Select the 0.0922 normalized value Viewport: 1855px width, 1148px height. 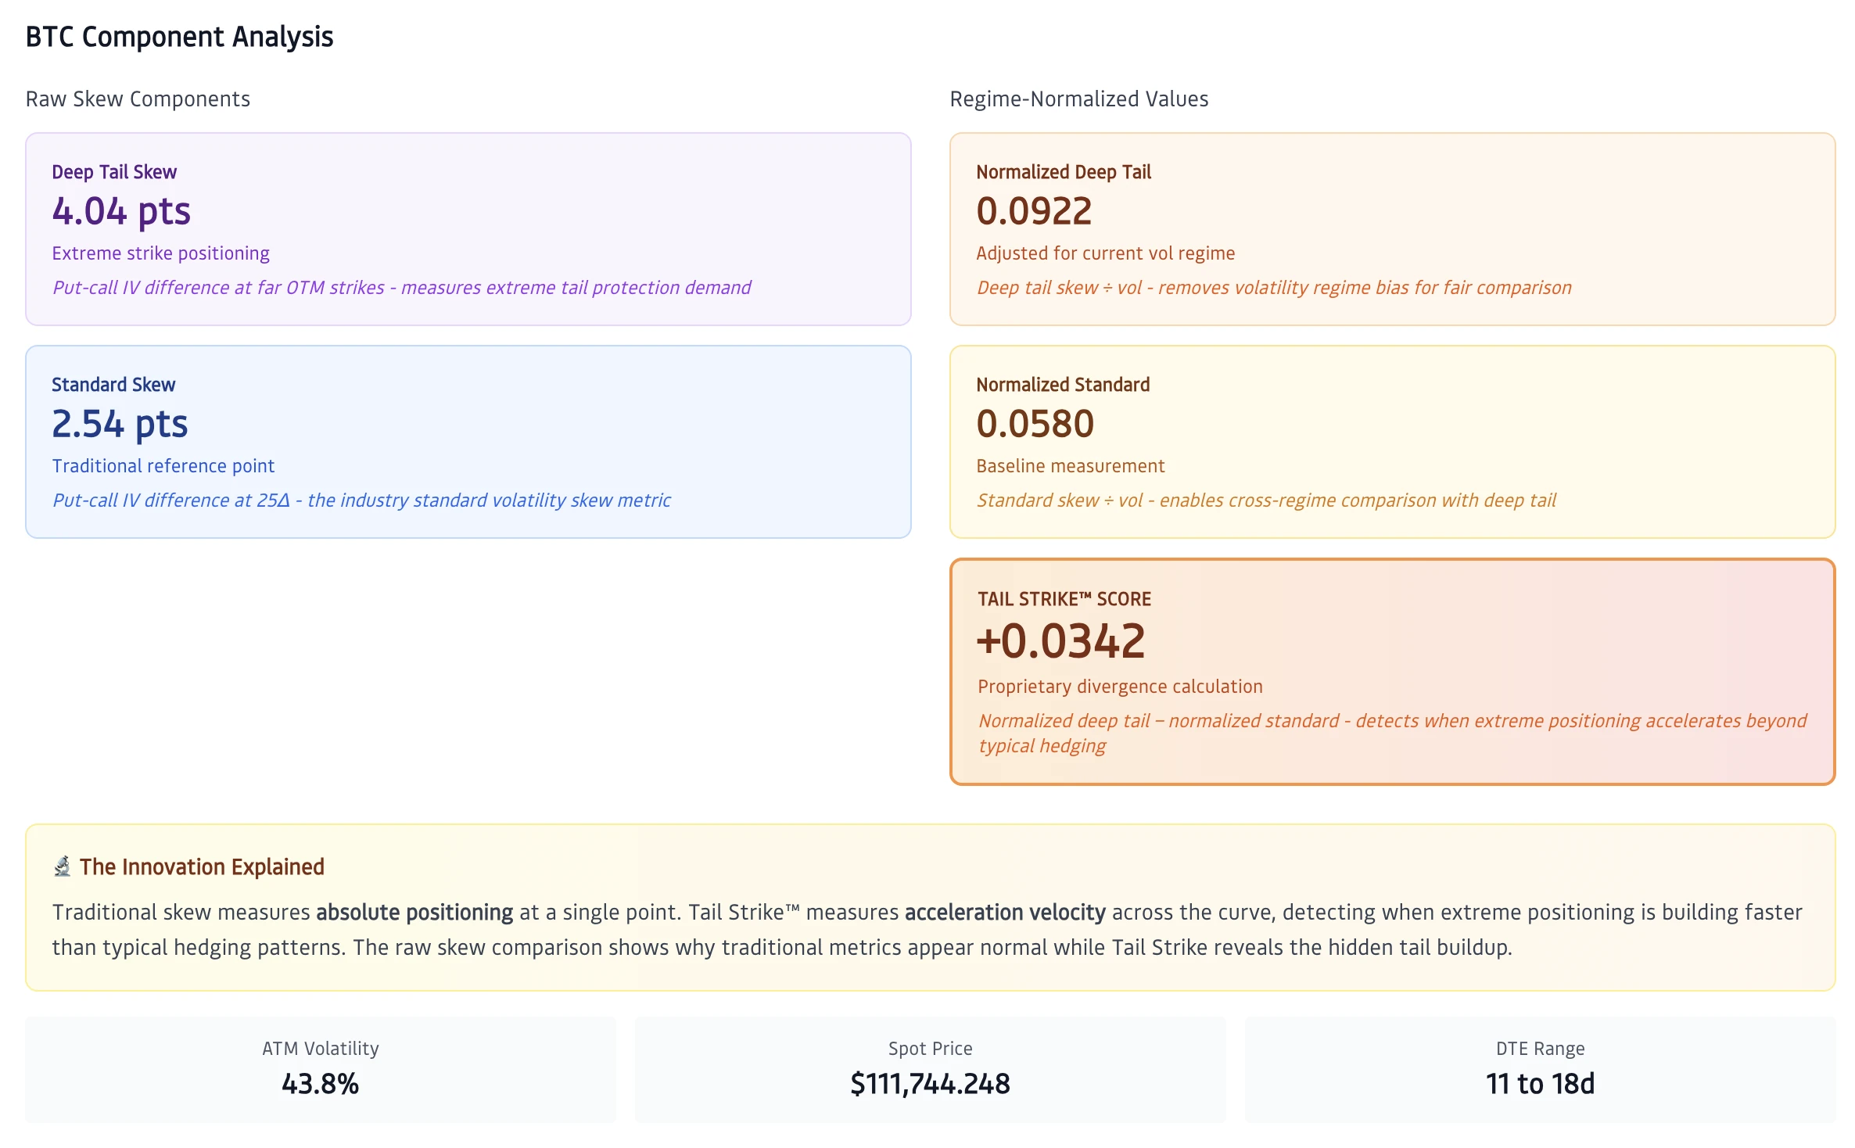1033,211
